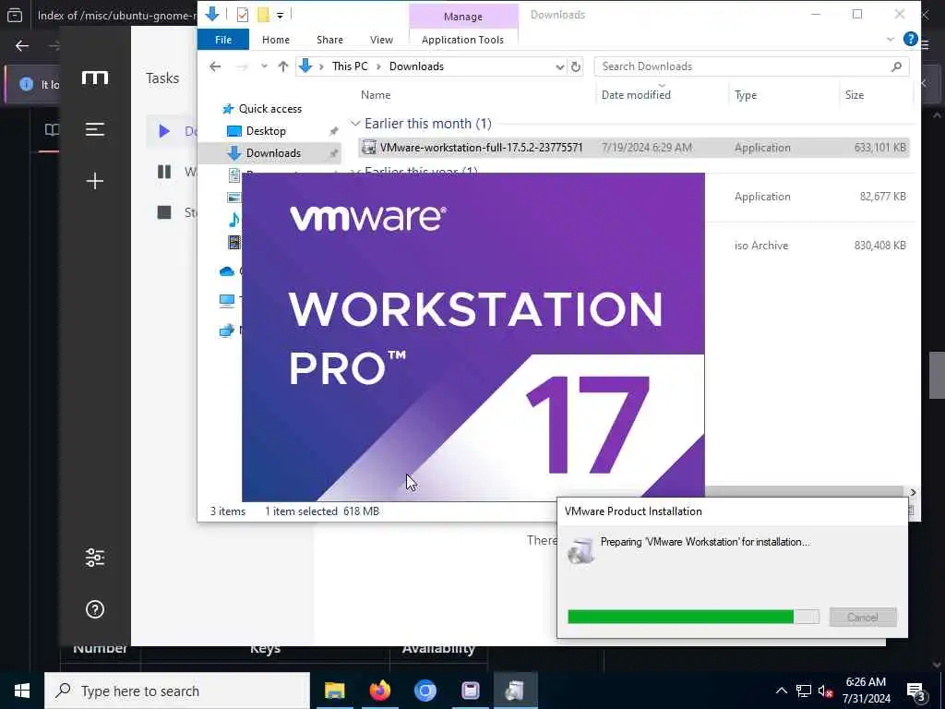Viewport: 945px width, 709px height.
Task: Open Explorer help question mark
Action: coord(910,39)
